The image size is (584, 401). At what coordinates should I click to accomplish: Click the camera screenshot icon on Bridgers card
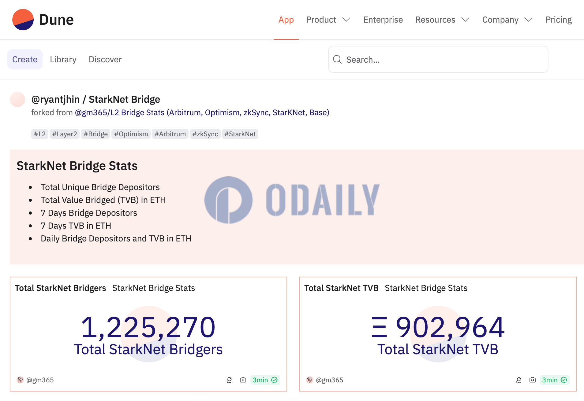pyautogui.click(x=243, y=380)
